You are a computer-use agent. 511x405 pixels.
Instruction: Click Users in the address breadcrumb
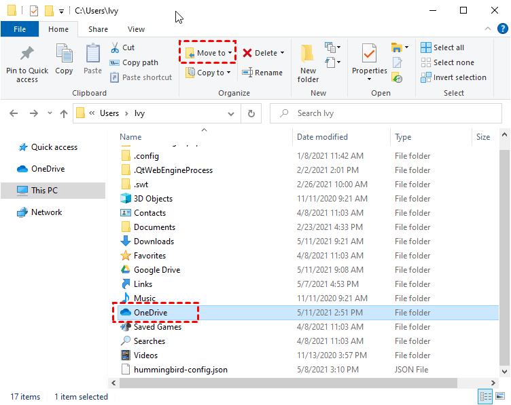109,113
